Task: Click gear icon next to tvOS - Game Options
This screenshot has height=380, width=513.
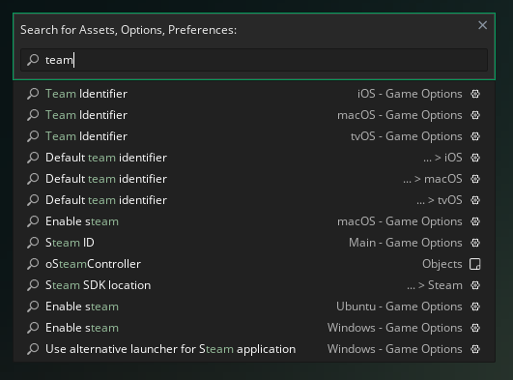Action: pyautogui.click(x=475, y=136)
